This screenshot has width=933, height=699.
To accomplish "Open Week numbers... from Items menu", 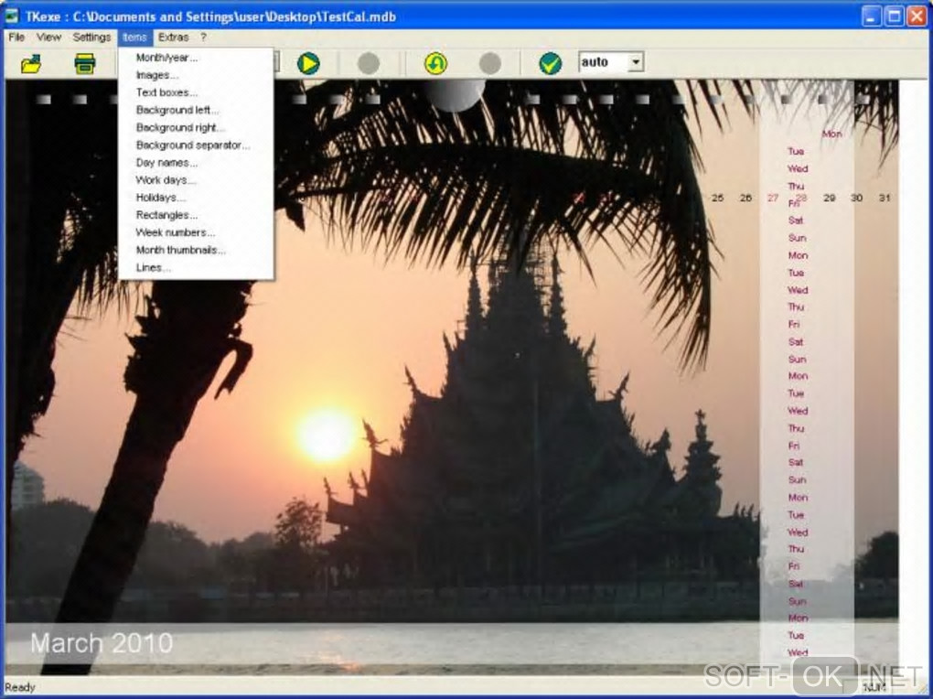I will 196,232.
